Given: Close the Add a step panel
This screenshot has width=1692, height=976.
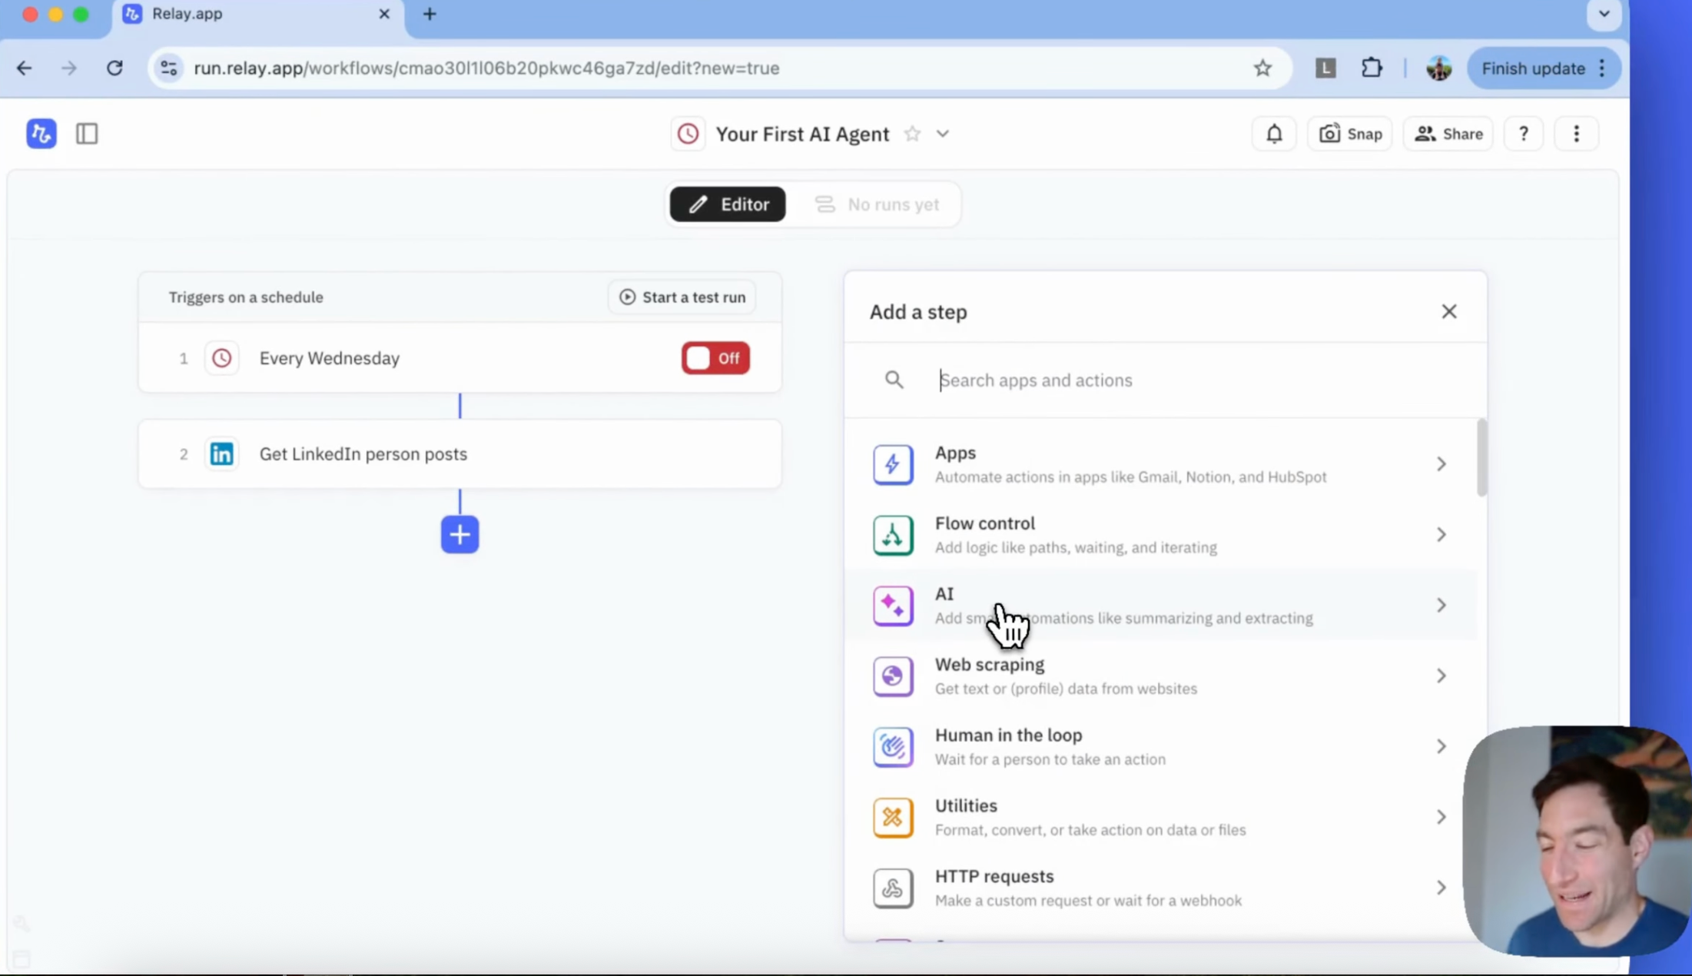Looking at the screenshot, I should [1448, 311].
